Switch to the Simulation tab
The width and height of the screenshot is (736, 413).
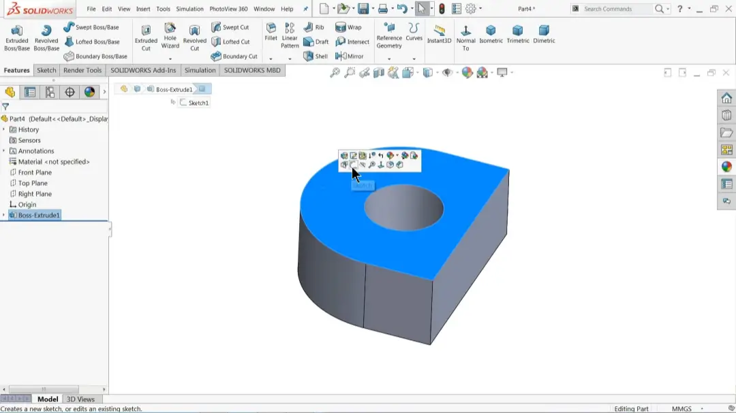click(200, 70)
